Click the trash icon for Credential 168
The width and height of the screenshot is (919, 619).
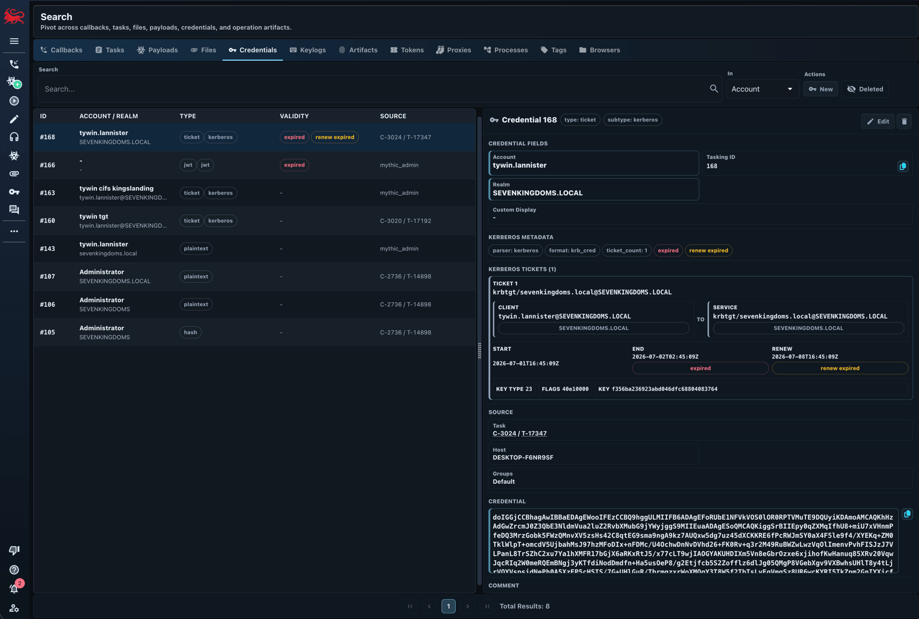pos(904,121)
